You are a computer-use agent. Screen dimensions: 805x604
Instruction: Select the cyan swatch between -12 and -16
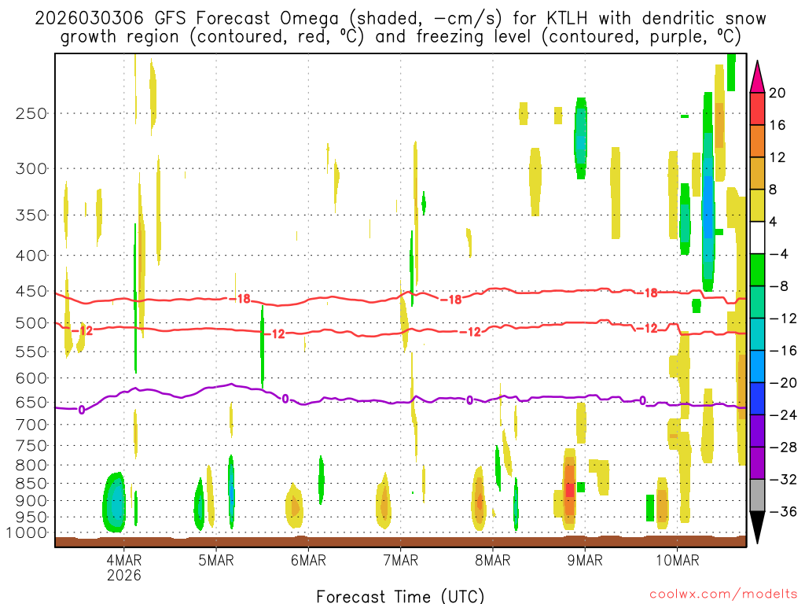point(757,334)
